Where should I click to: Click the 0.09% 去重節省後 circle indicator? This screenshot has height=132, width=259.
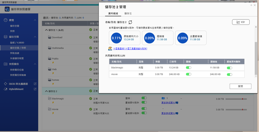pos(182,38)
